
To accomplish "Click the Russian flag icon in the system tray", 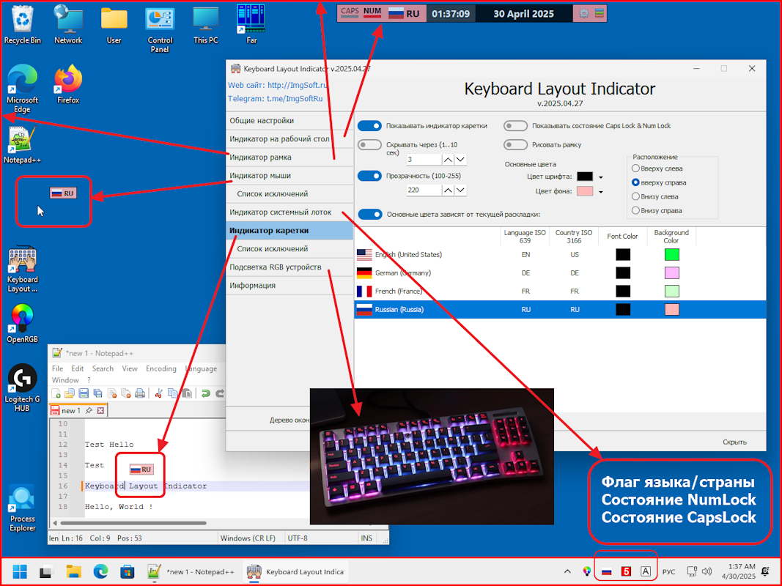I will (x=606, y=571).
